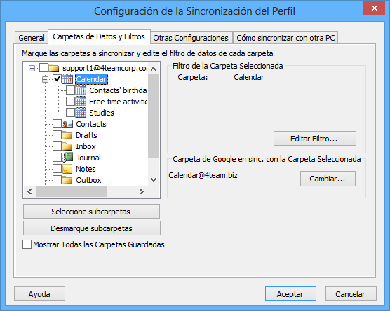Screen dimensions: 390x311
Task: Collapse the support1@4teamcorp.com root node
Action: (32, 68)
